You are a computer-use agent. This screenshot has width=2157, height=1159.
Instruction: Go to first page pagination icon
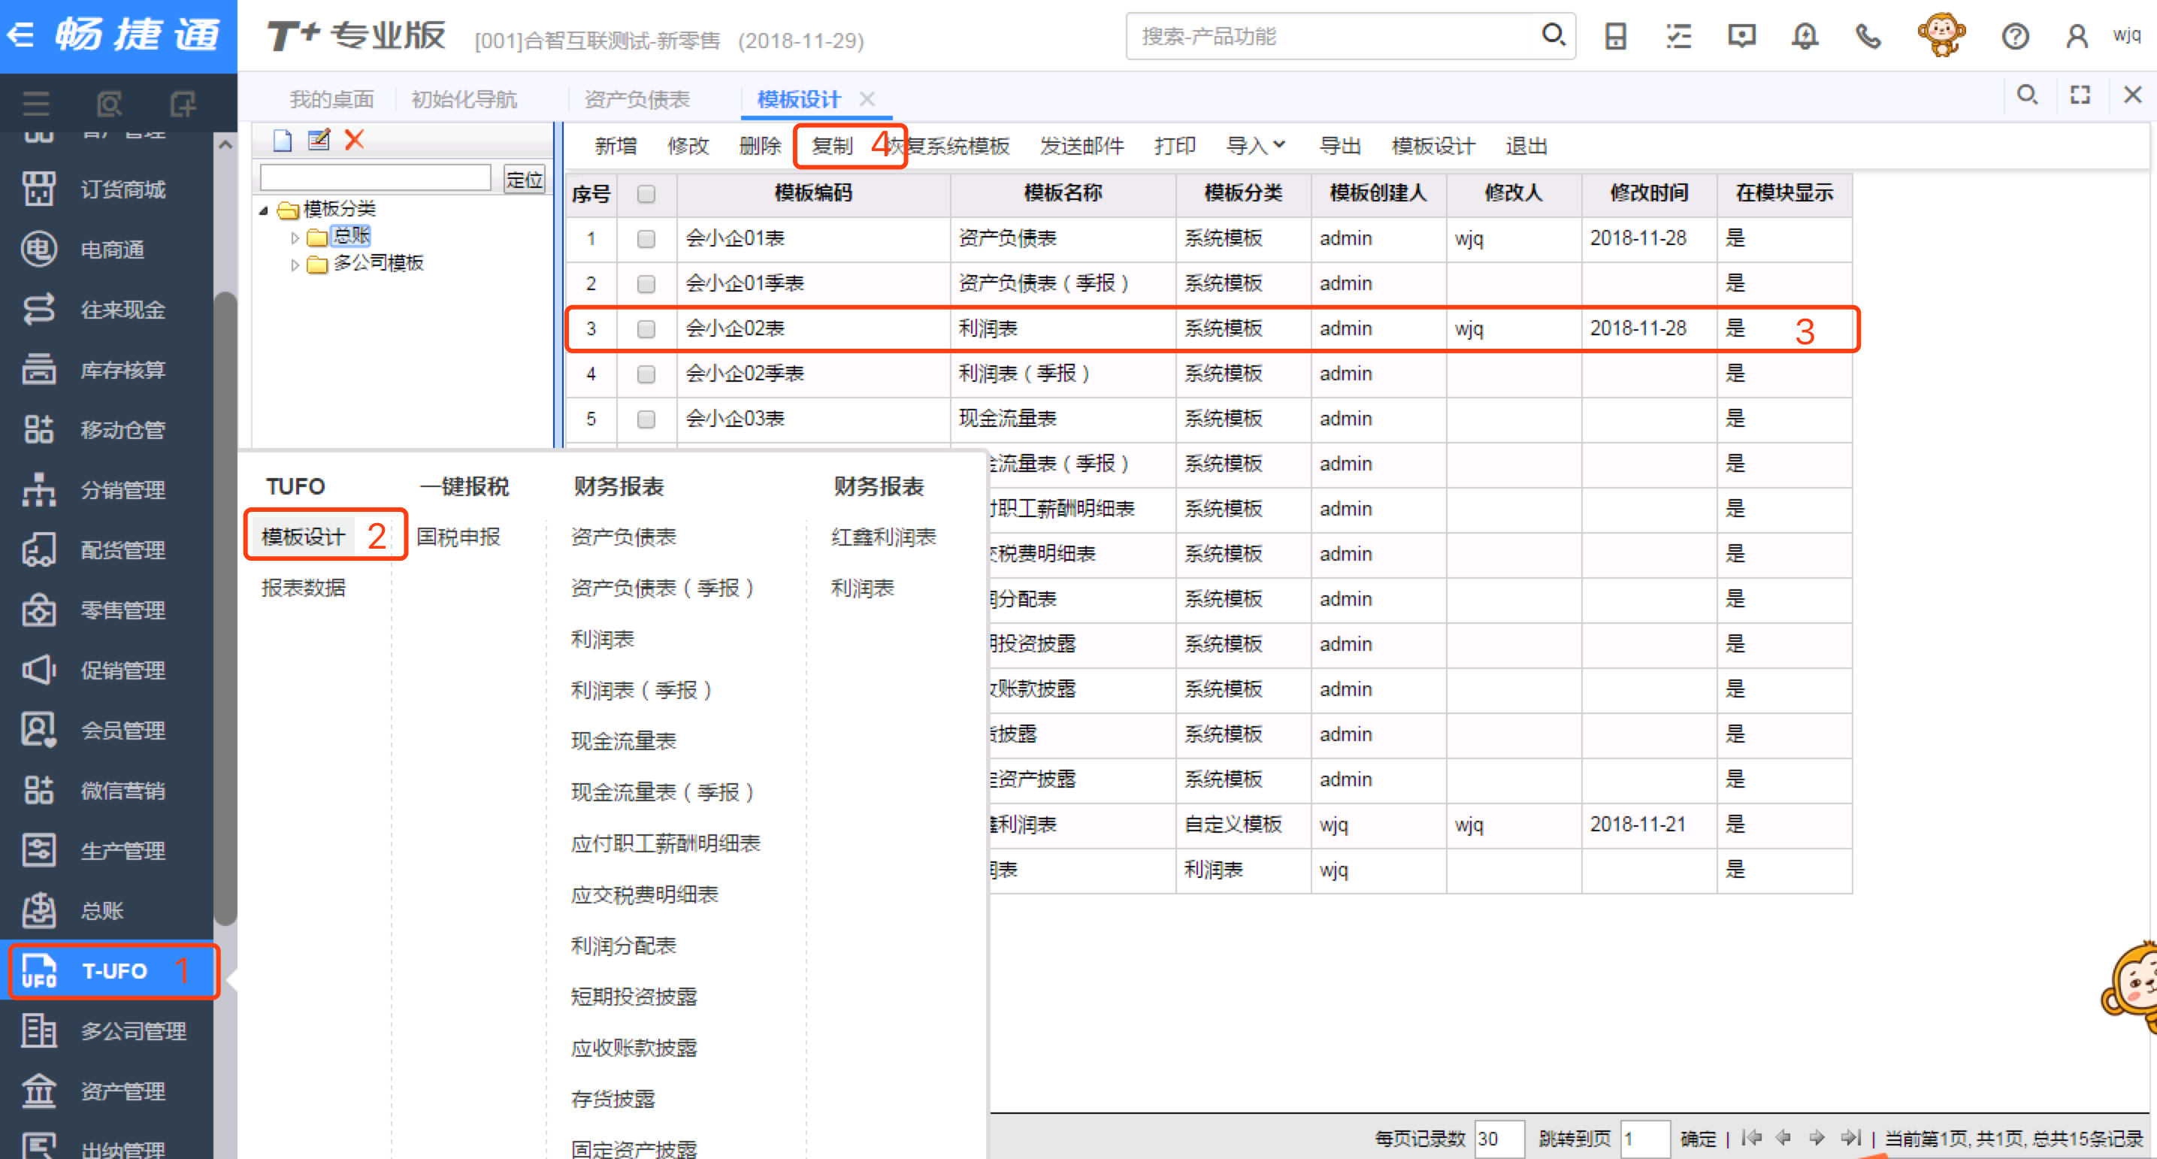tap(1752, 1137)
